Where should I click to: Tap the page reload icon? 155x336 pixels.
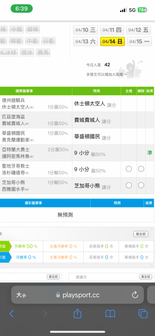(135, 295)
